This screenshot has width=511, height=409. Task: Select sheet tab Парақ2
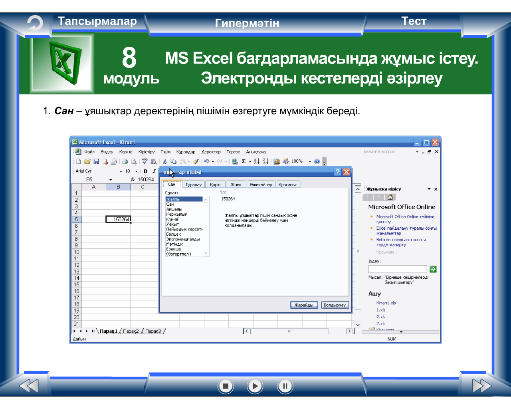tap(131, 331)
